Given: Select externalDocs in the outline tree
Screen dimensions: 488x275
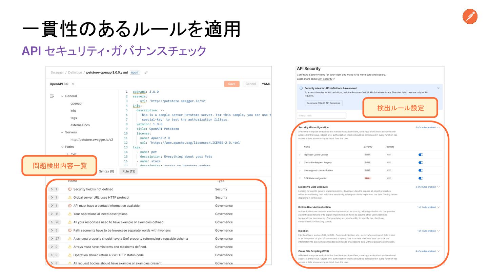Looking at the screenshot, I should click(x=80, y=125).
